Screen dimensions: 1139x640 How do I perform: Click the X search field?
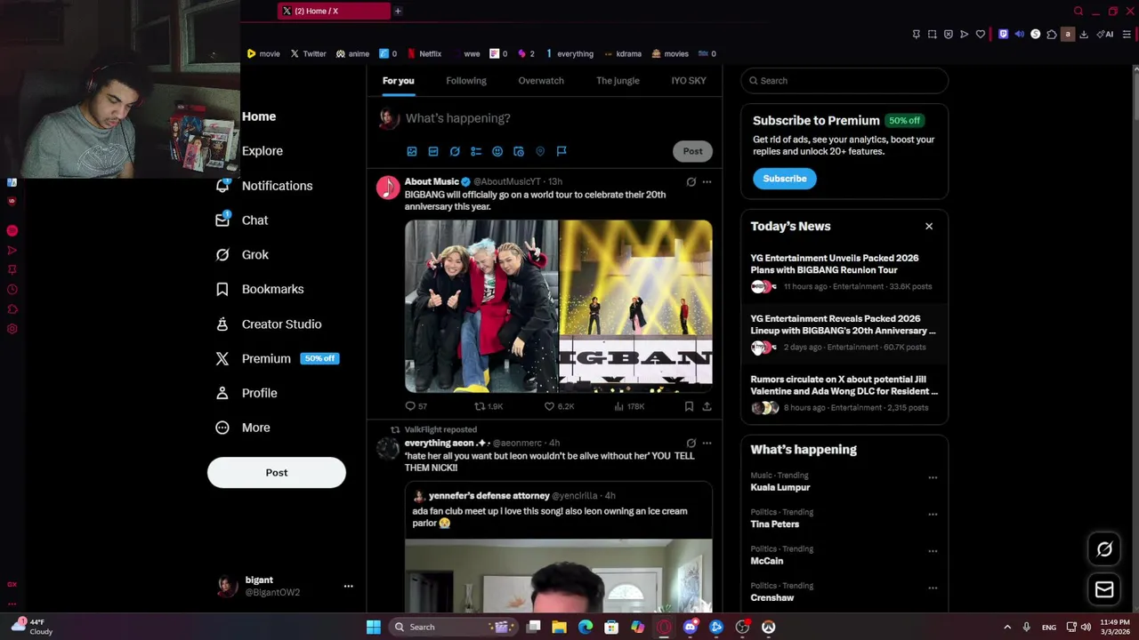pyautogui.click(x=844, y=81)
